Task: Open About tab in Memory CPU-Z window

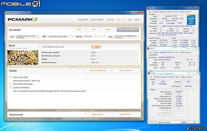Action: click(x=190, y=77)
